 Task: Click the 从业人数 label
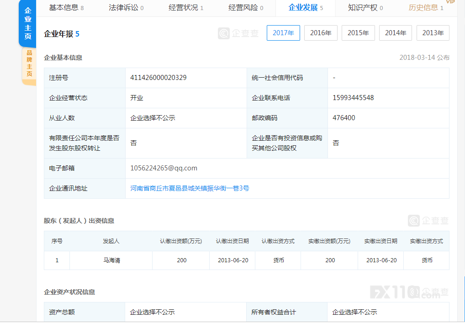[62, 118]
